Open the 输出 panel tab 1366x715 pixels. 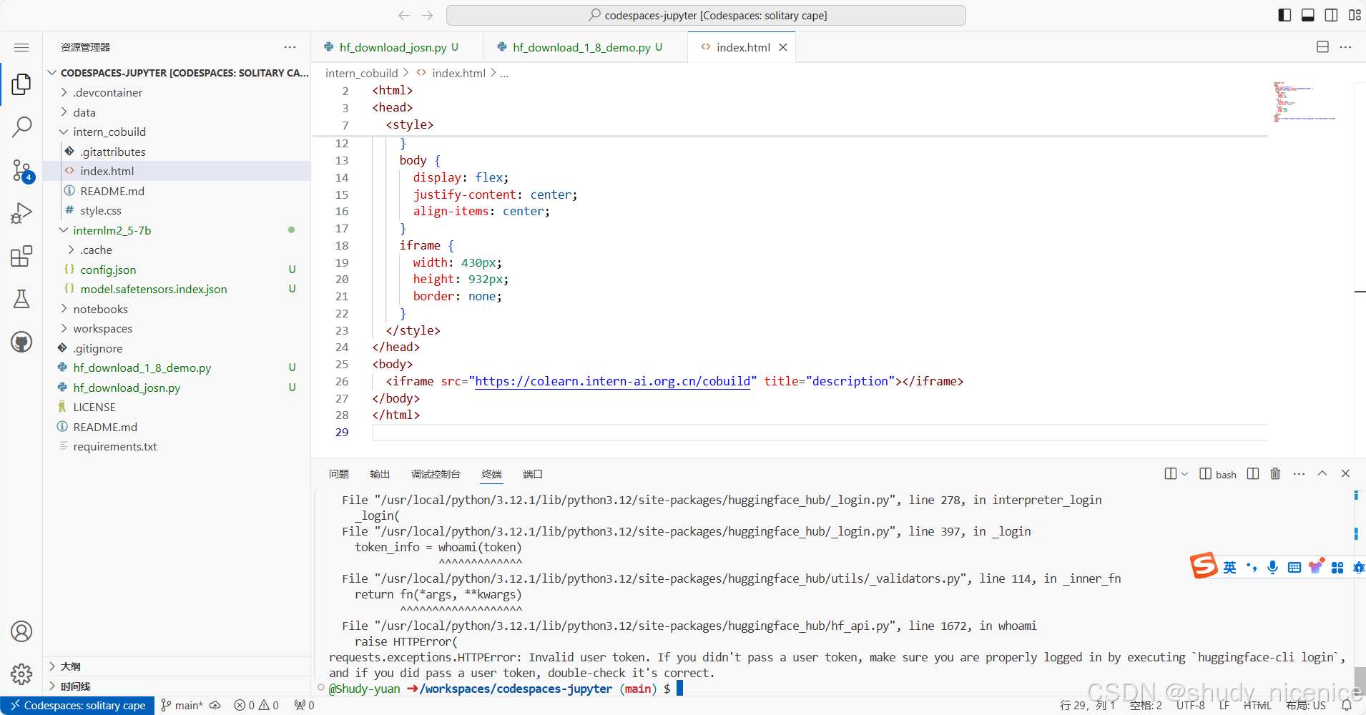[380, 474]
